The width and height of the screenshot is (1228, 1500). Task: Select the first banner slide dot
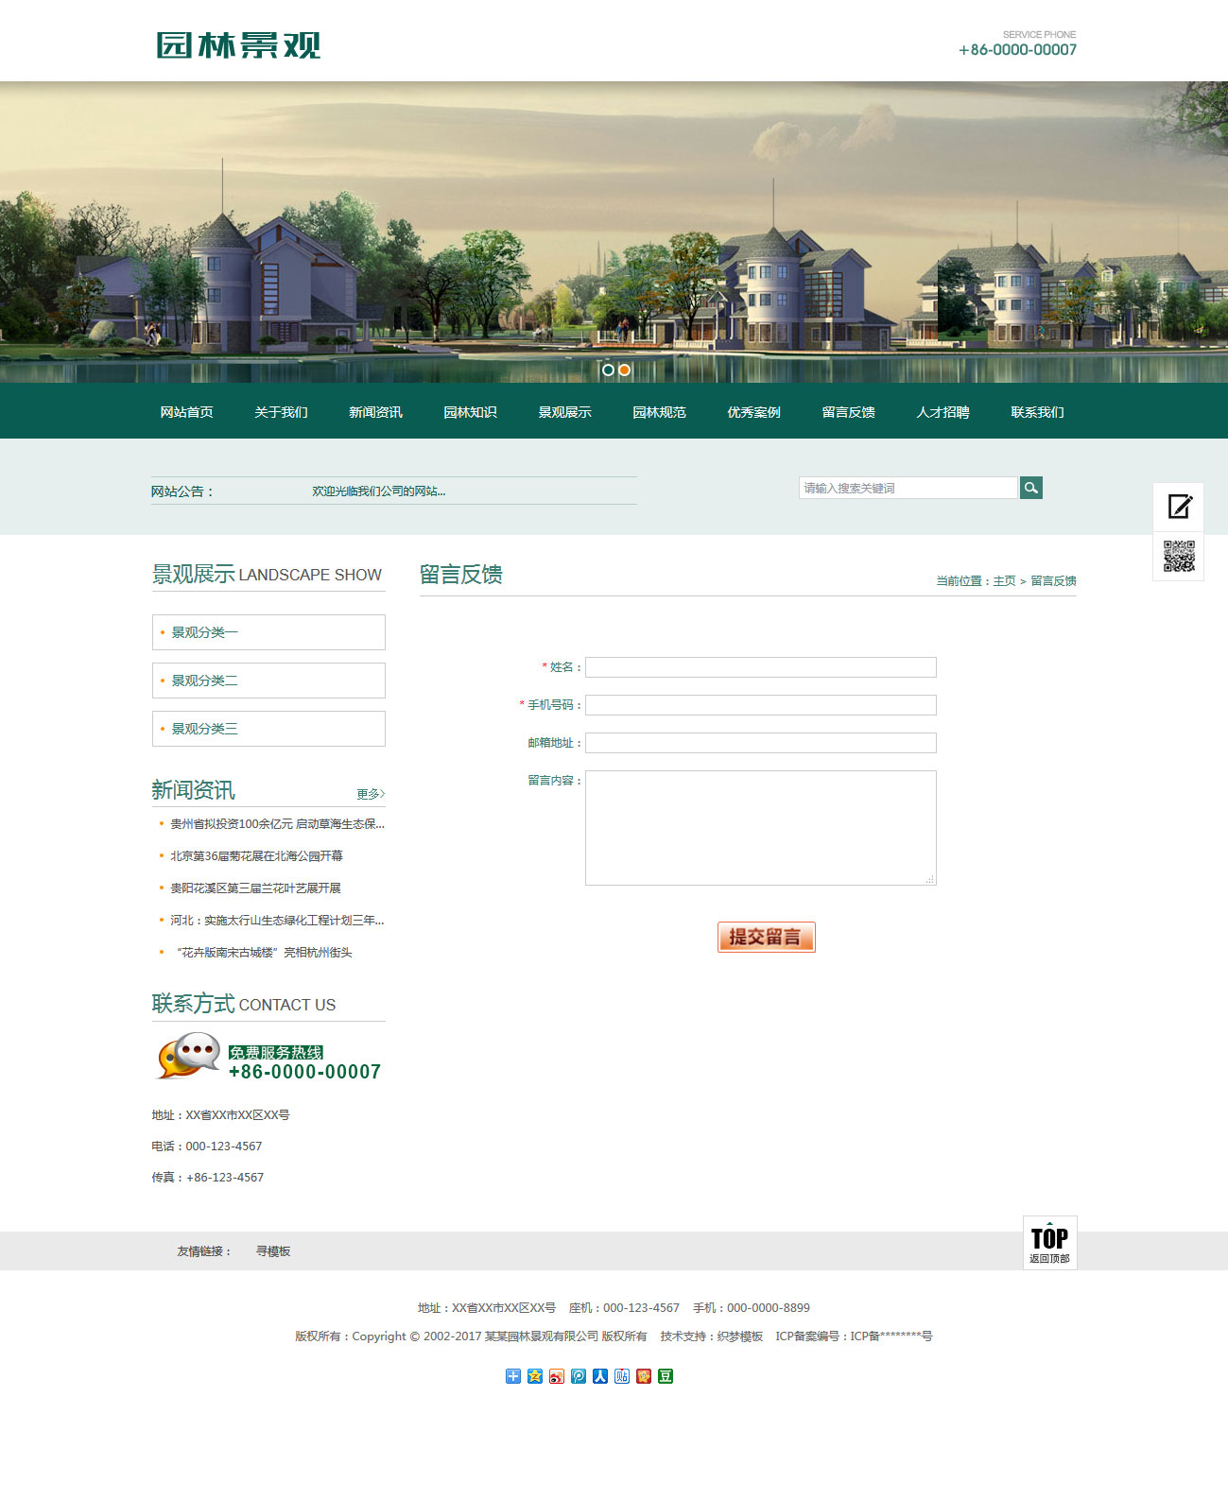point(608,370)
